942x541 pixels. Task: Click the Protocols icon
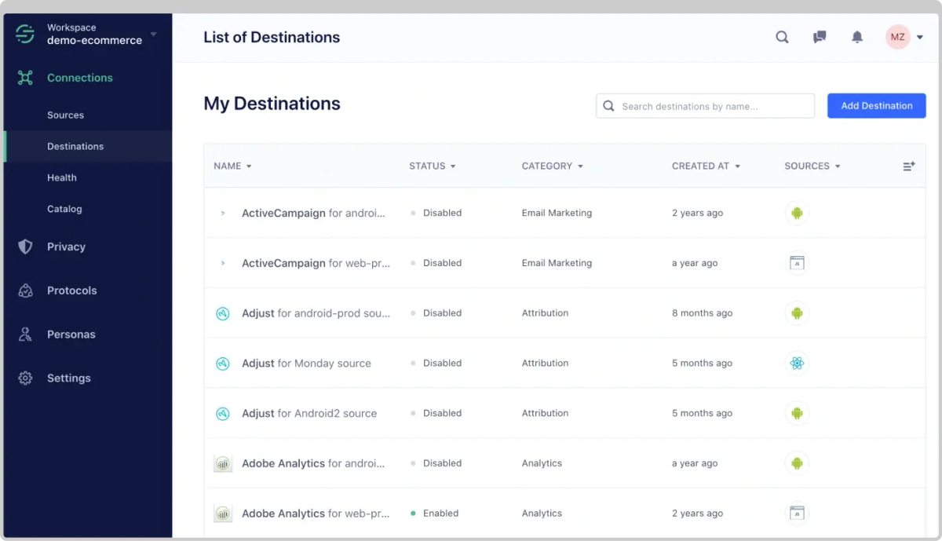click(25, 291)
